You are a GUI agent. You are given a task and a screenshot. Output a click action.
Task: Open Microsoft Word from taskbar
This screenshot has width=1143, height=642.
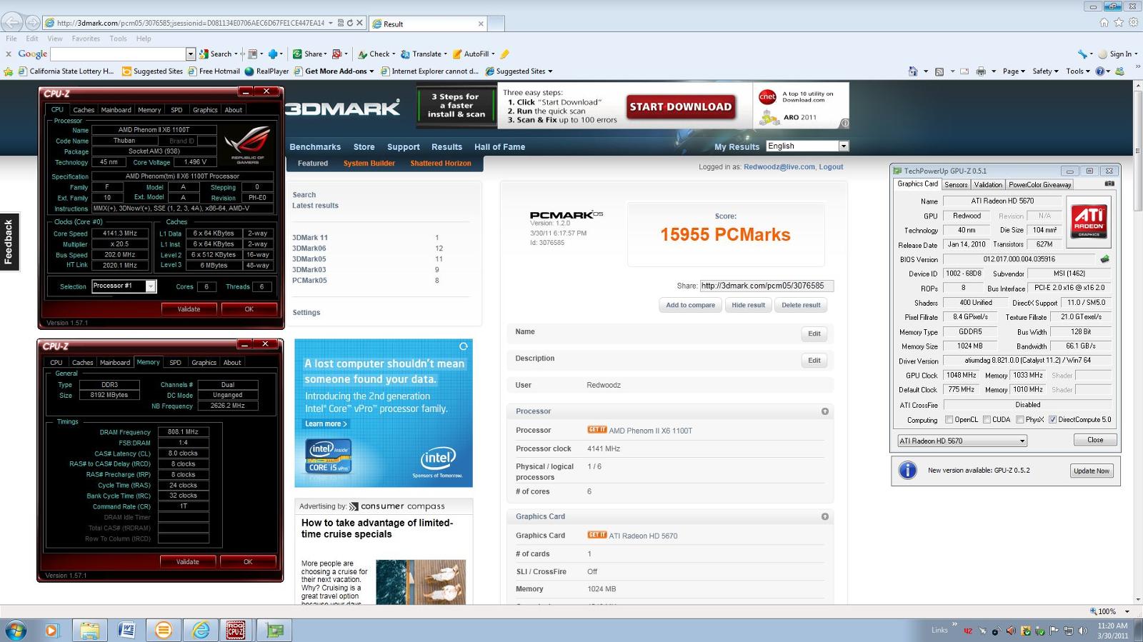[126, 630]
